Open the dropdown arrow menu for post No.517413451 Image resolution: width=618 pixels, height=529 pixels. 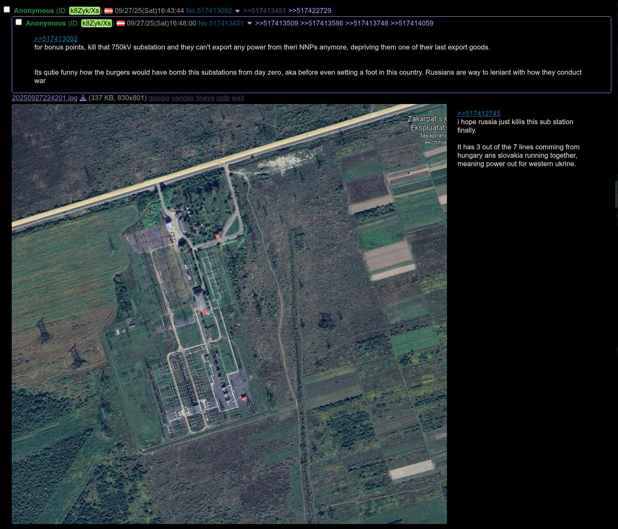point(249,23)
